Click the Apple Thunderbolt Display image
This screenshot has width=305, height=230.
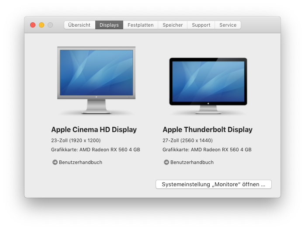tap(208, 86)
